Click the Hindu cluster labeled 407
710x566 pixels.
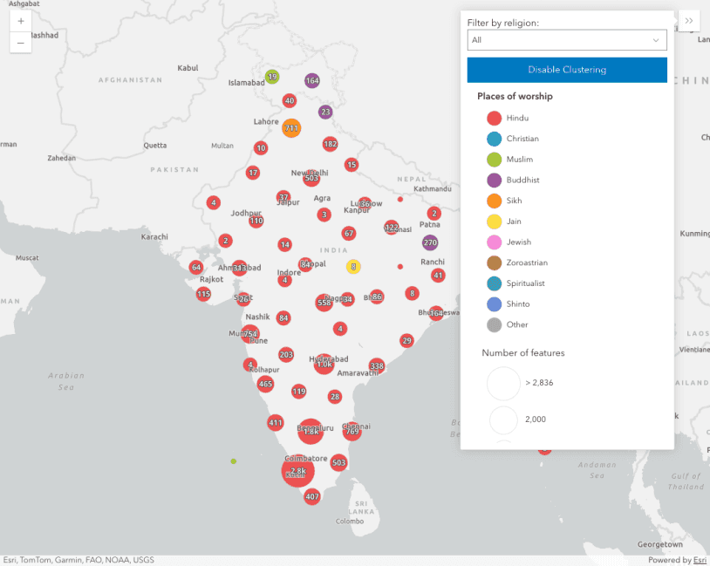[312, 496]
